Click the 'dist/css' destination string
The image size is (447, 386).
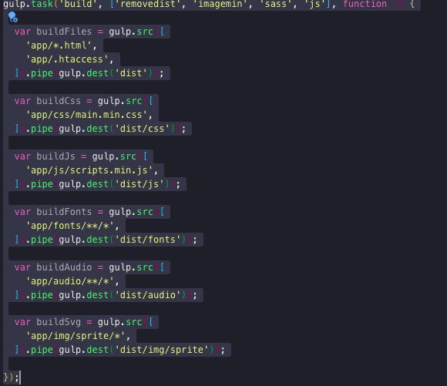point(143,129)
